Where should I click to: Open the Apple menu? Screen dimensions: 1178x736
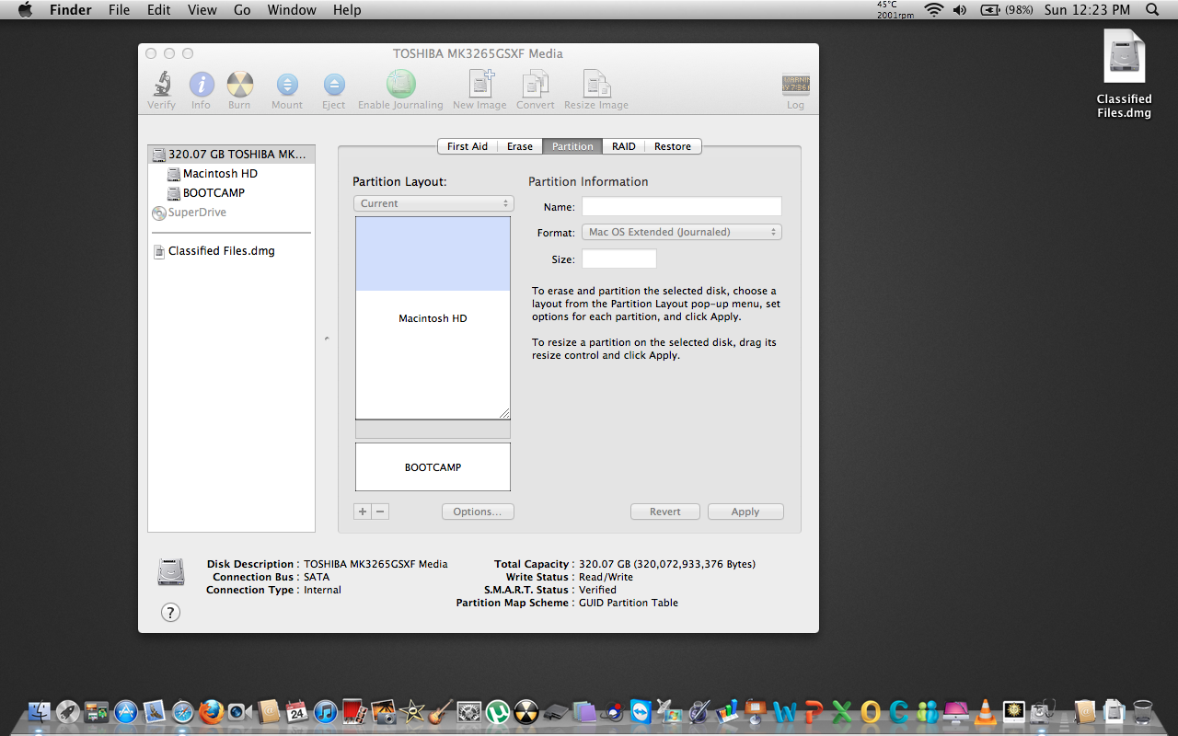coord(25,10)
